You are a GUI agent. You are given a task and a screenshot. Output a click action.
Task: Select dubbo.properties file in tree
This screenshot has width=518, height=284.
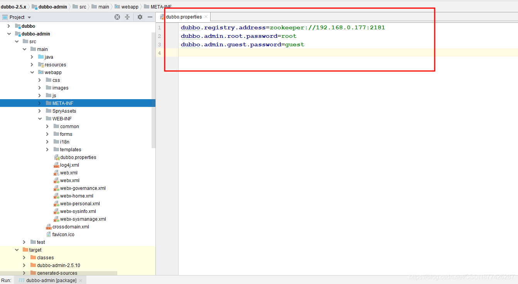click(75, 157)
